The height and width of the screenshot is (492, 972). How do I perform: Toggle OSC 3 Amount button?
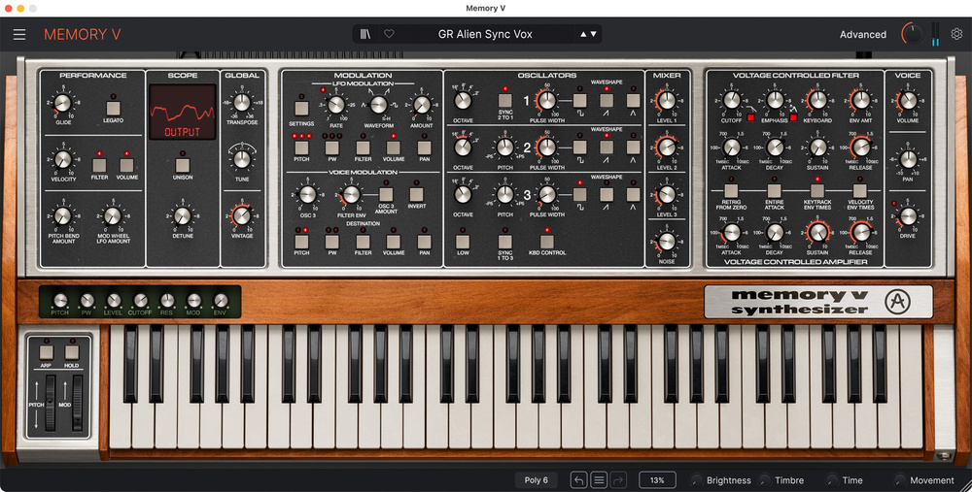point(386,194)
